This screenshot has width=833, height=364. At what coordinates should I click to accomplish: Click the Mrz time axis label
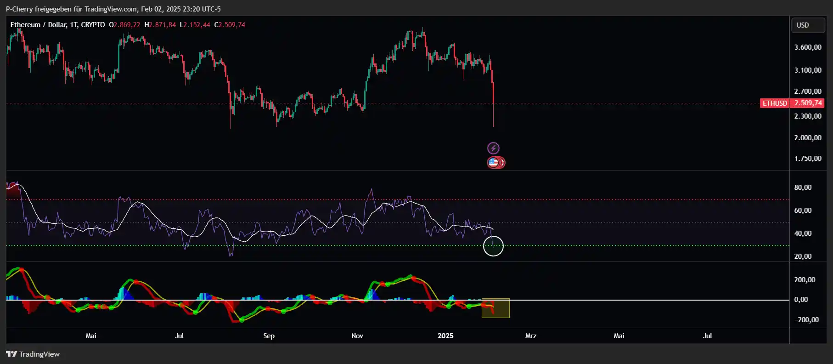point(531,336)
